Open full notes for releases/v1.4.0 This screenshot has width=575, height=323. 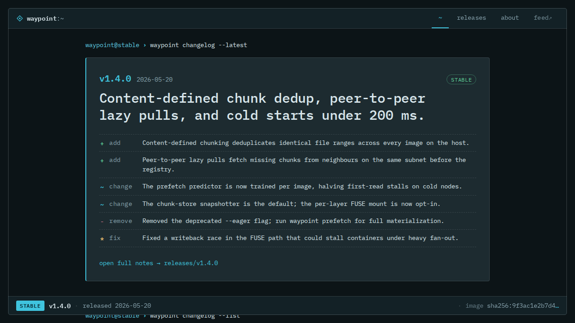pos(159,263)
